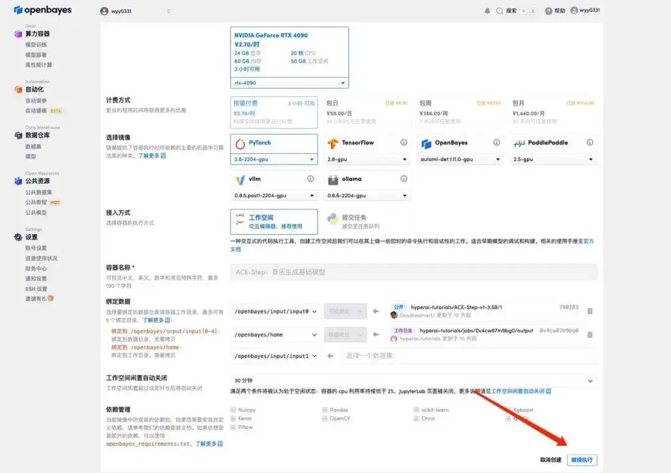
Task: Click the 公共资源 sidebar icon
Action: coord(18,181)
